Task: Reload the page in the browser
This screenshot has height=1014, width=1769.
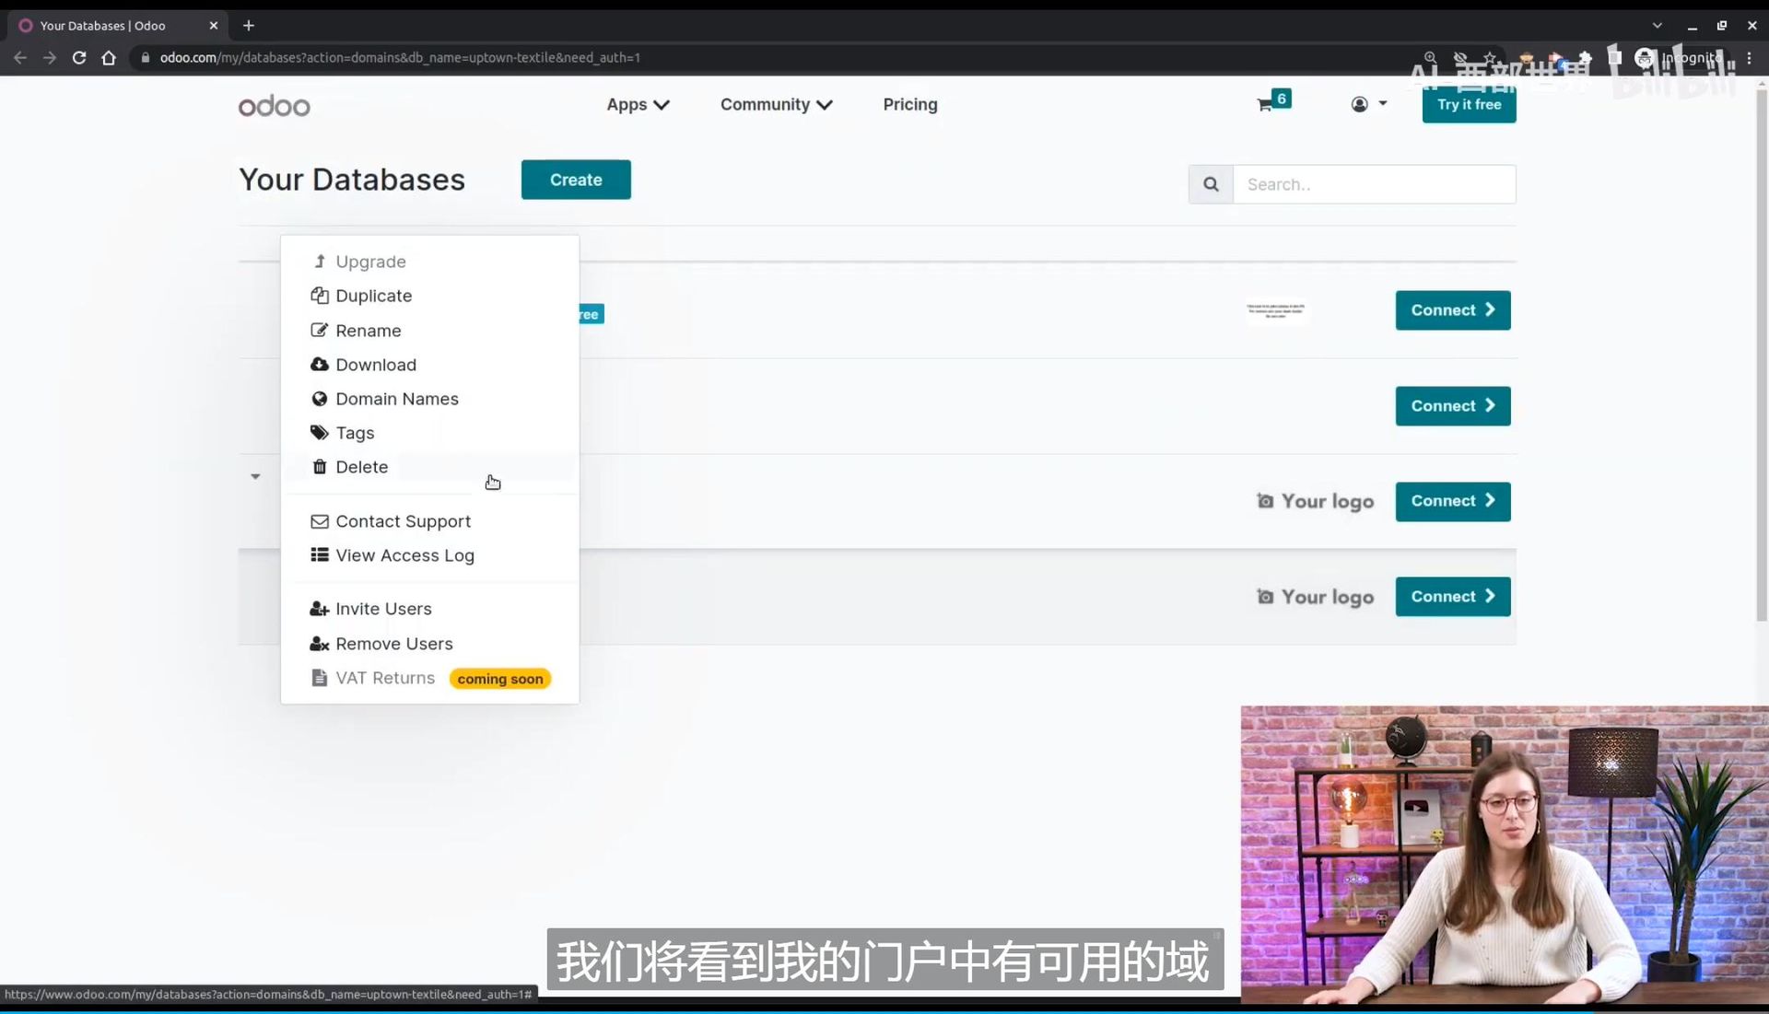Action: pyautogui.click(x=79, y=57)
